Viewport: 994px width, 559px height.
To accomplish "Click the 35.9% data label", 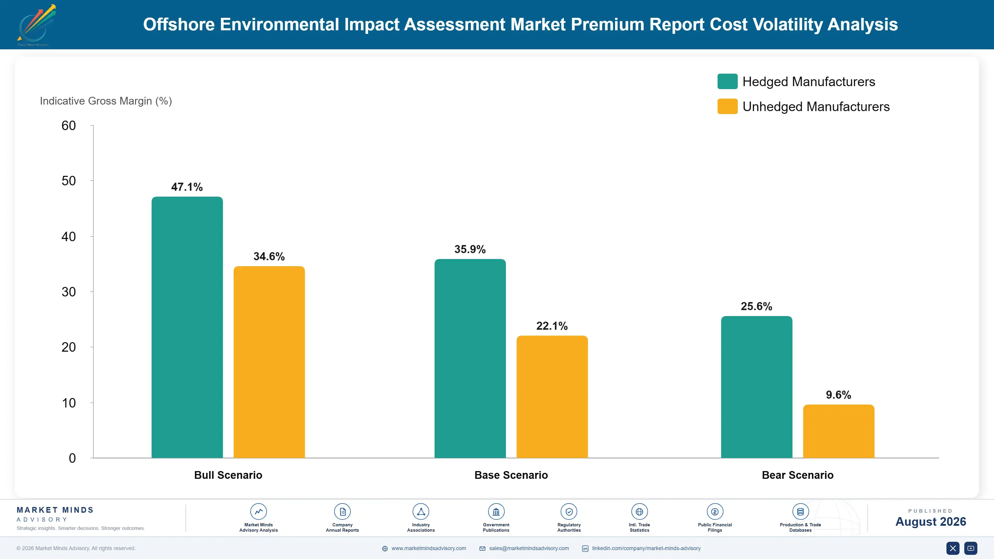I will [x=470, y=249].
